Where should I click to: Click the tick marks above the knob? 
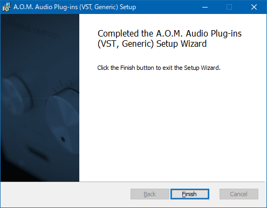[x=63, y=85]
